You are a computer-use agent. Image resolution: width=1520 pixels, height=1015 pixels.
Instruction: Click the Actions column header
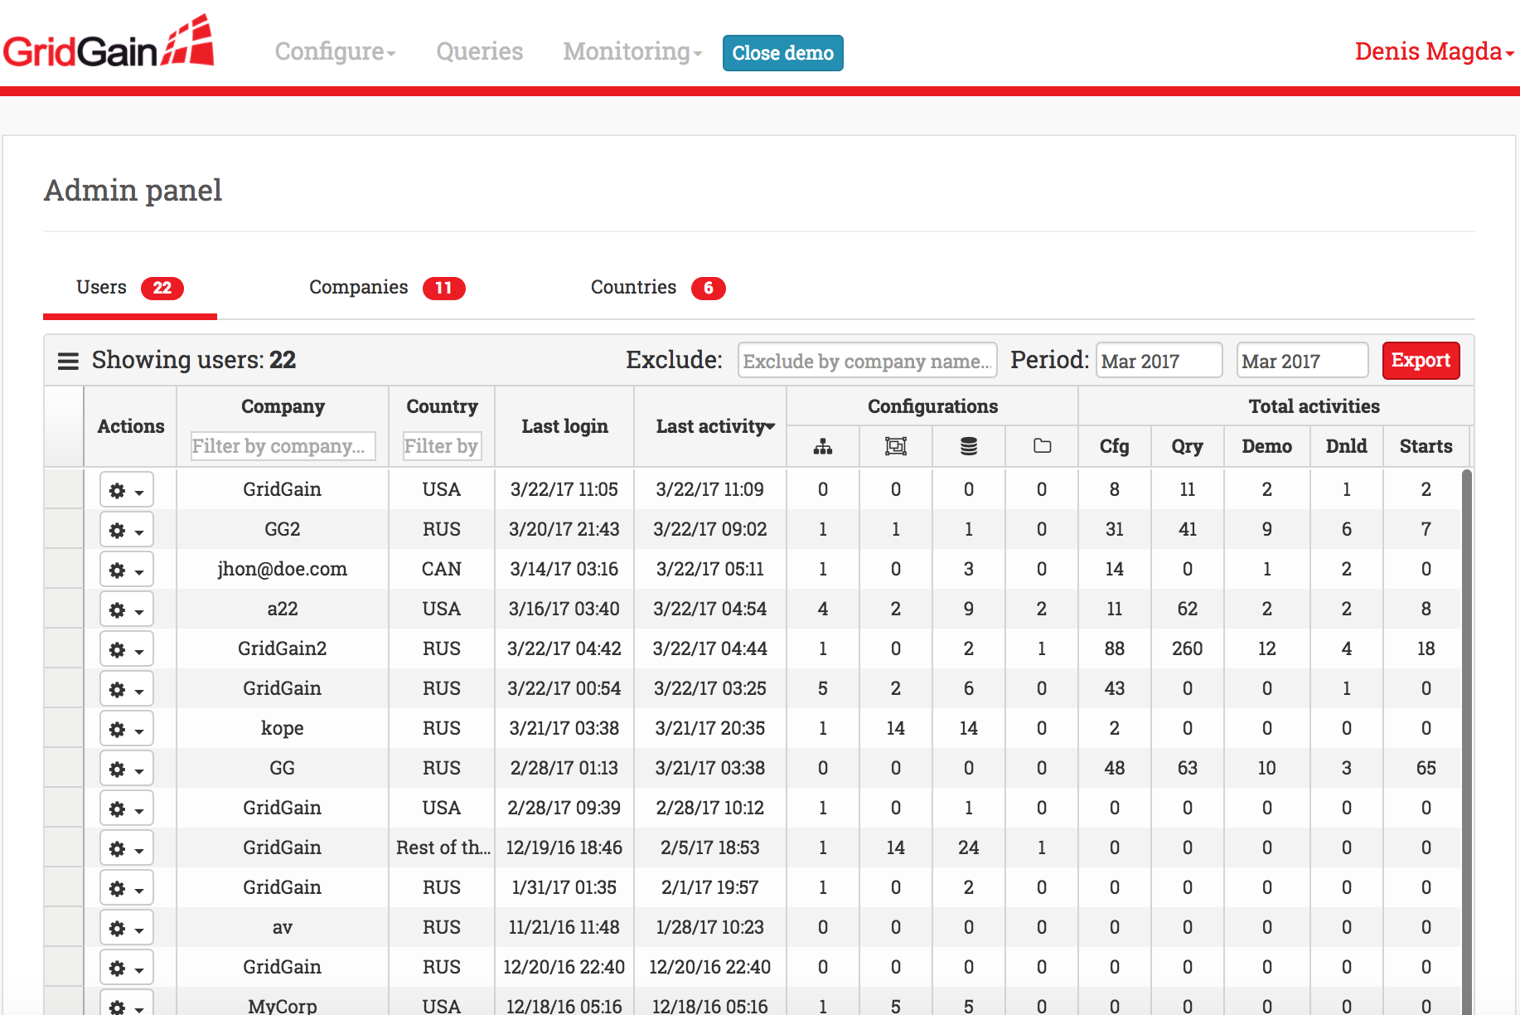[x=131, y=426]
